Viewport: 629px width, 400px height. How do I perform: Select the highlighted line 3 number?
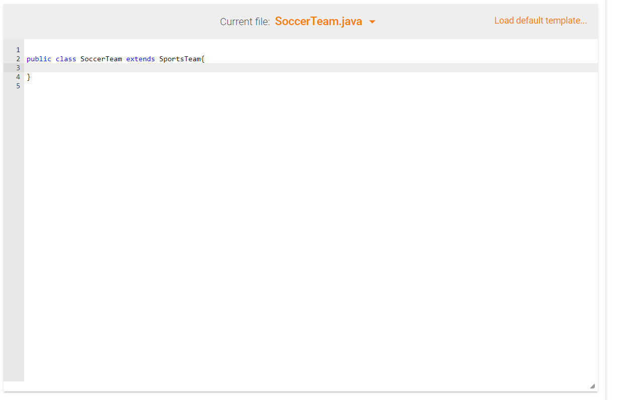click(x=18, y=68)
